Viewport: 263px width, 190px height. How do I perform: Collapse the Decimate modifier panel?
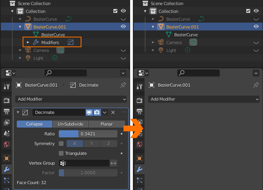pos(18,112)
